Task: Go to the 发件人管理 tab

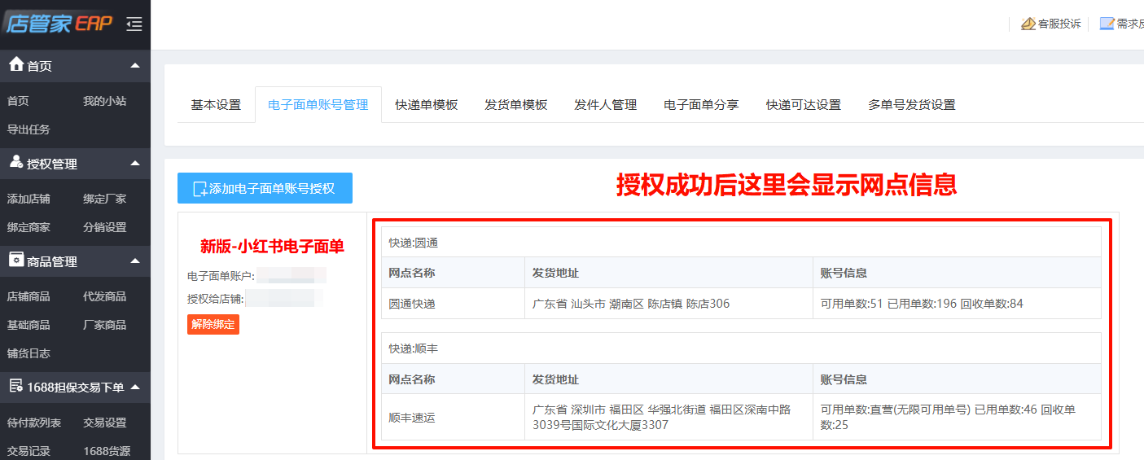Action: 605,105
